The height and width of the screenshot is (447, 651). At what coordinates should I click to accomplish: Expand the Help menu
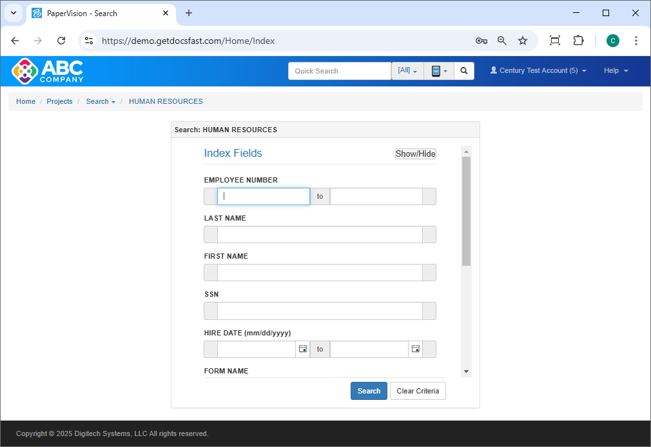coord(616,71)
